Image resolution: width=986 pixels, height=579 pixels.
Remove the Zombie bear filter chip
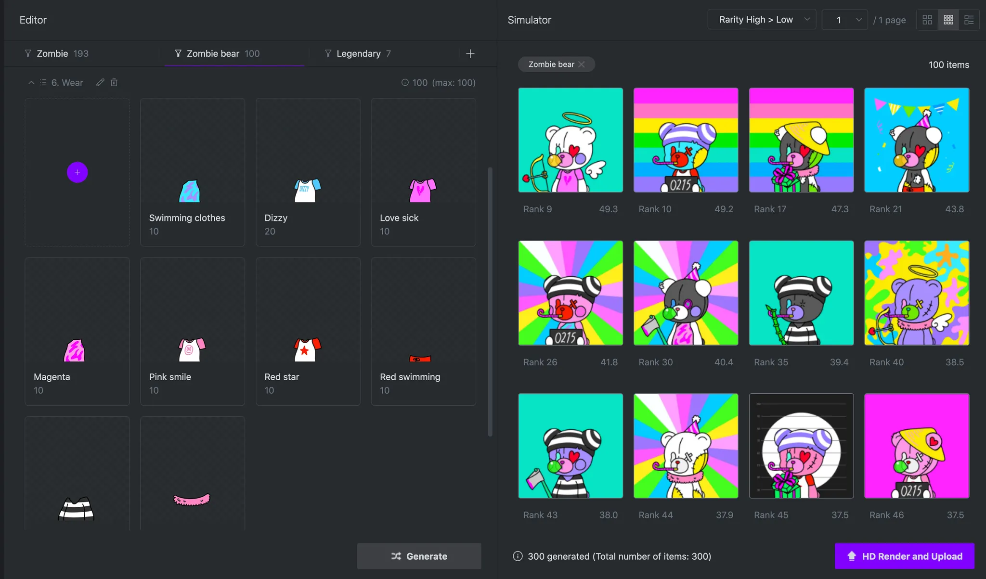coord(582,64)
